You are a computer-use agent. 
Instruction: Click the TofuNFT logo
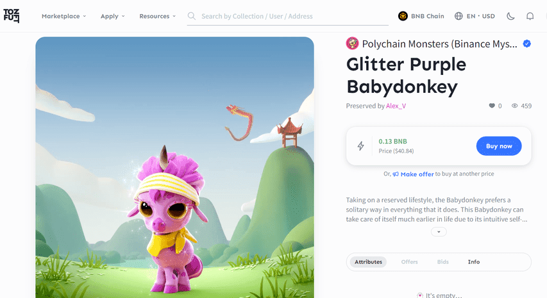tap(11, 16)
